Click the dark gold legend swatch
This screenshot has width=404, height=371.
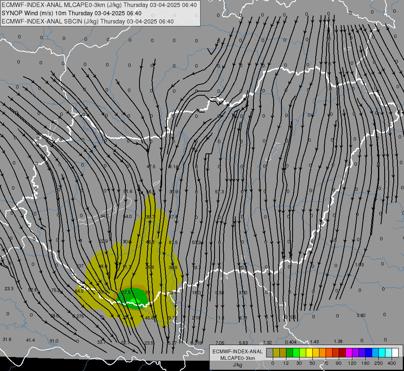(x=283, y=352)
